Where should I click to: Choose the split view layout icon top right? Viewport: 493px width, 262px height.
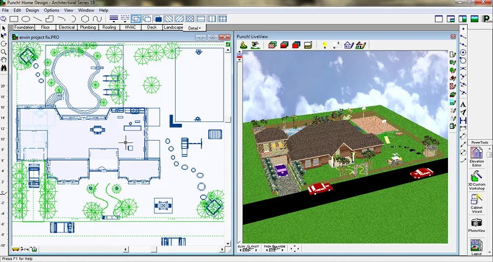pos(463,19)
